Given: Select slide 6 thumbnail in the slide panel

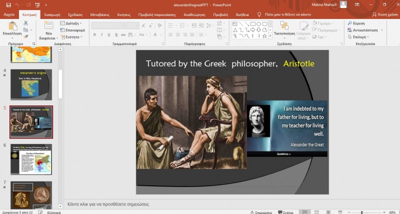Looking at the screenshot, I should pos(31,159).
